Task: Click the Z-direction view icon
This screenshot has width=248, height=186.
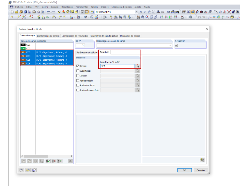Action: pyautogui.click(x=170, y=17)
